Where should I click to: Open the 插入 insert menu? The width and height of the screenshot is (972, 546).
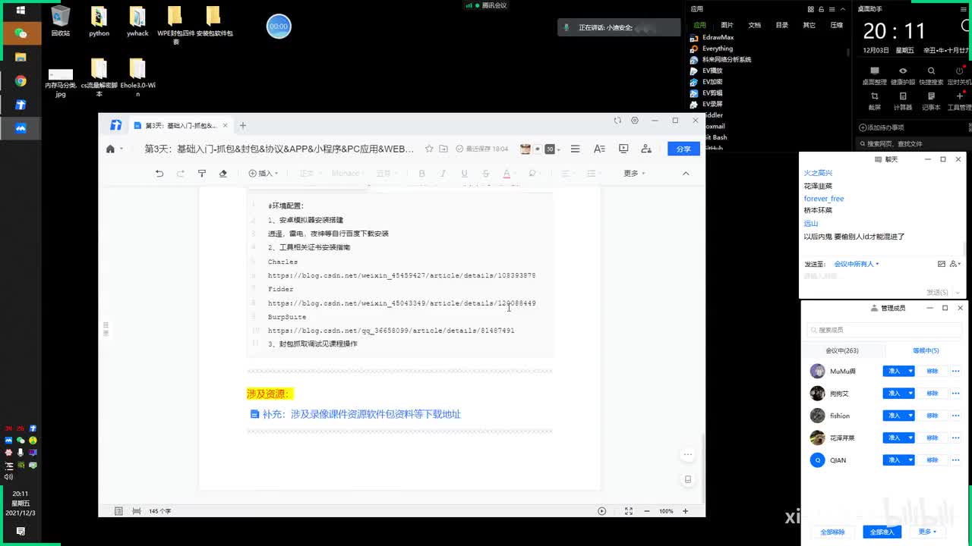coord(264,174)
